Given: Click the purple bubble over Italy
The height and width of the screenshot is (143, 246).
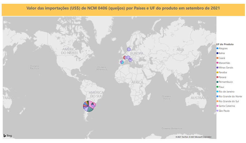Looking at the screenshot, I should click(x=130, y=60).
